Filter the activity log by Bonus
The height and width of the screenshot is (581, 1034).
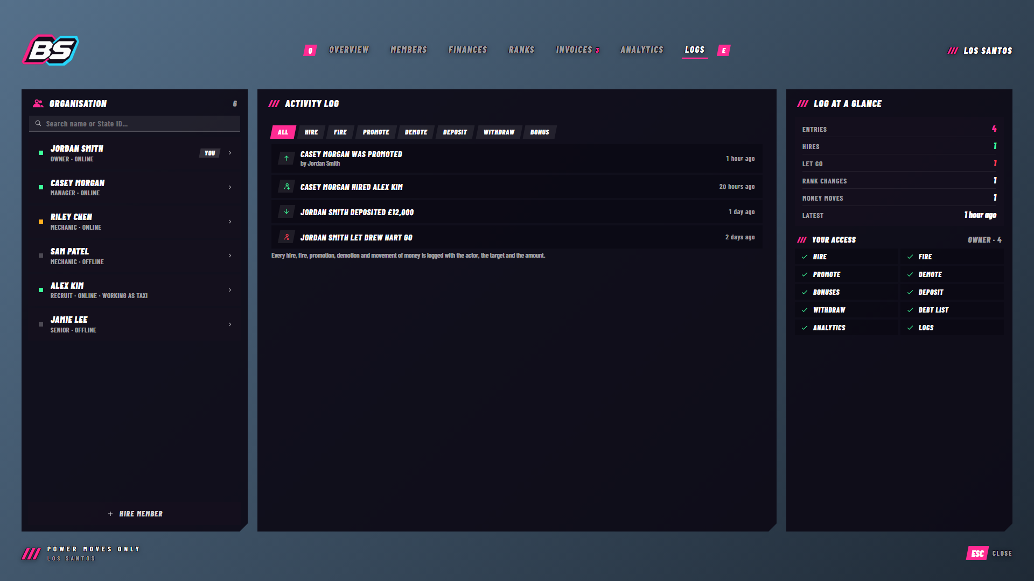(540, 132)
